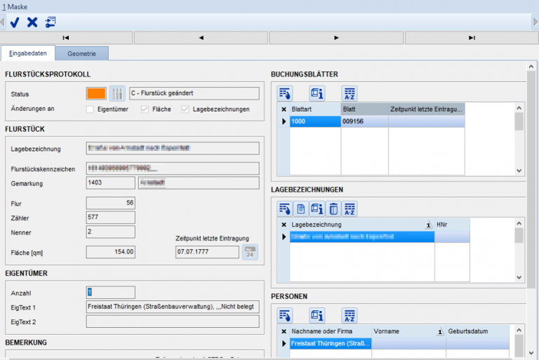This screenshot has height=360, width=539.
Task: Click the Lagebezeichnung input field
Action: 173,148
